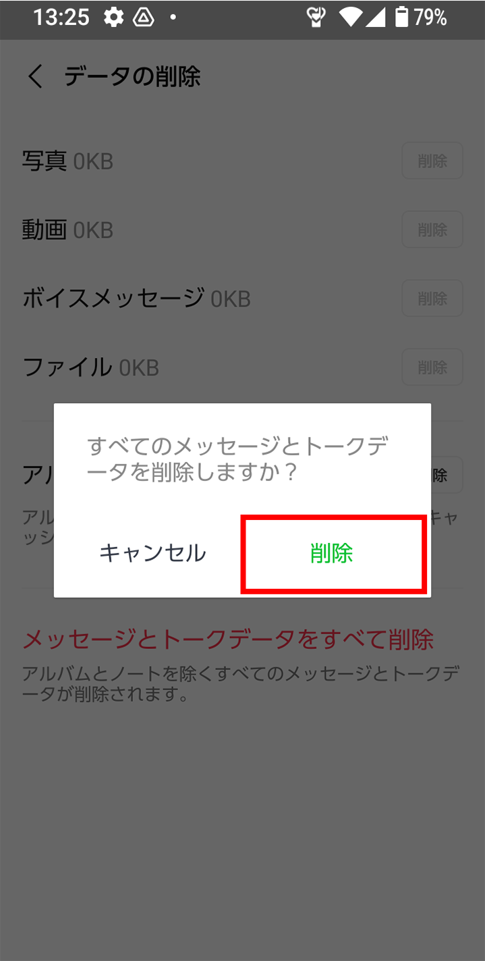Tap 削除 button next to ボイスメッセージ
Viewport: 485px width, 961px height.
[x=432, y=298]
